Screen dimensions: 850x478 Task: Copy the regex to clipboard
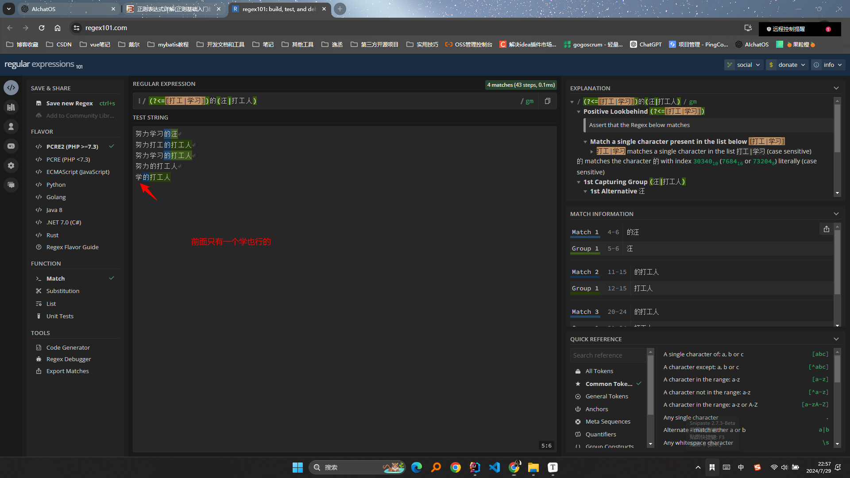(x=548, y=101)
